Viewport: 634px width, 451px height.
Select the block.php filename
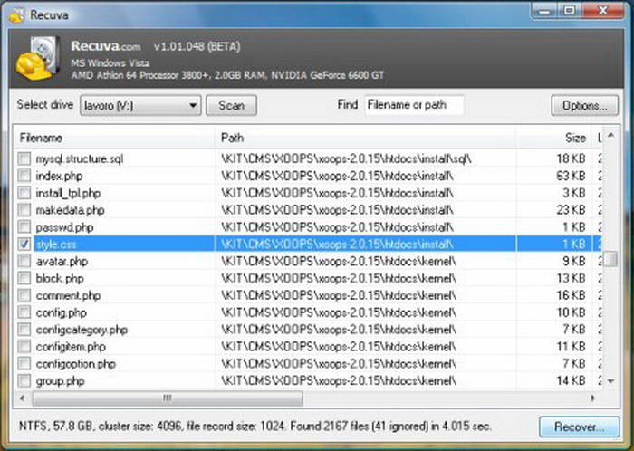(x=60, y=278)
